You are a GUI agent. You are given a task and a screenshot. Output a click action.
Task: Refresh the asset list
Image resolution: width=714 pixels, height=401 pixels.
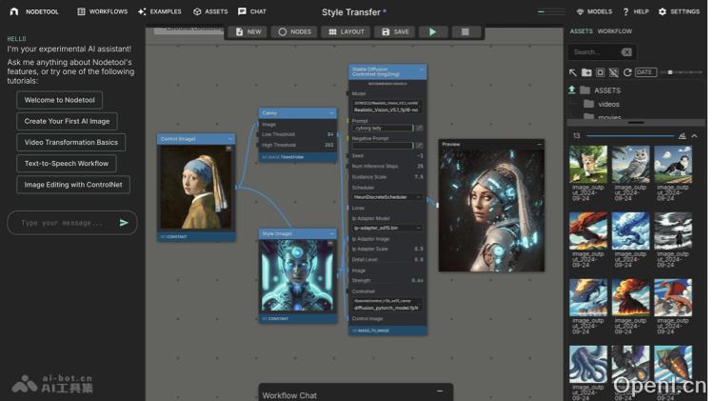627,72
